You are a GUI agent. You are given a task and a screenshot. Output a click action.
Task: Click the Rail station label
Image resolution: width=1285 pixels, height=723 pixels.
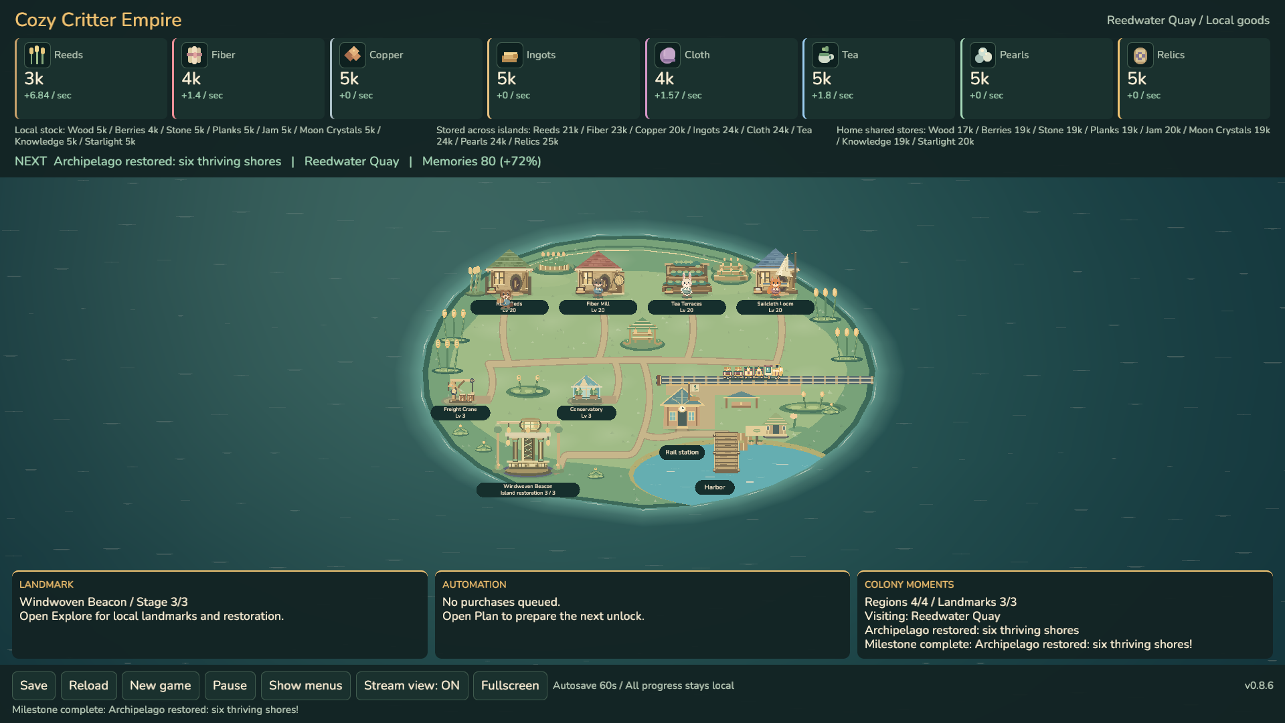pos(682,453)
